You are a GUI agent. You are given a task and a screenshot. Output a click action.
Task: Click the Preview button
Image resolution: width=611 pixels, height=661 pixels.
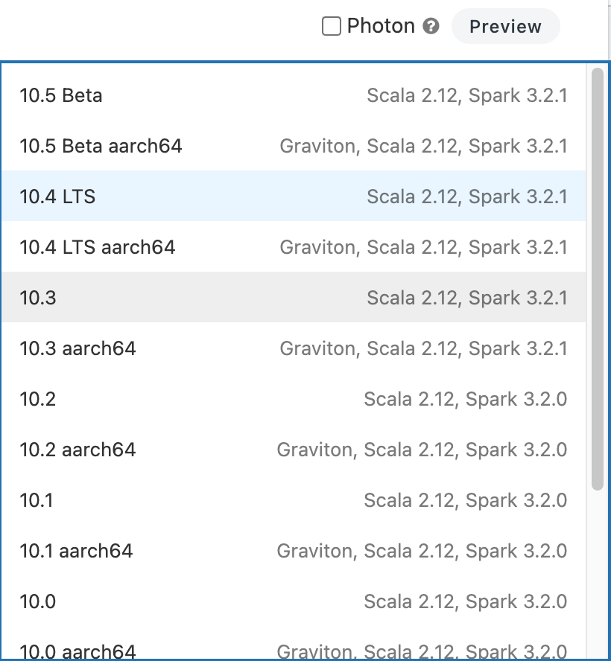click(505, 26)
